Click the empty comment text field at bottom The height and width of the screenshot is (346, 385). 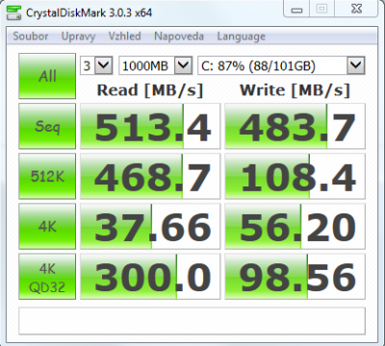(x=192, y=321)
